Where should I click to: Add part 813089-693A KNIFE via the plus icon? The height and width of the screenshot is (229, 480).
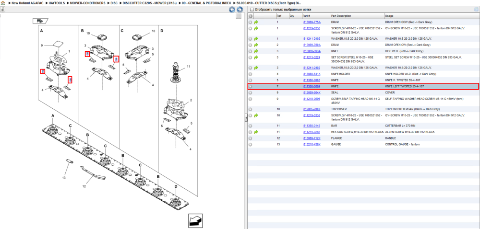[x=251, y=51]
